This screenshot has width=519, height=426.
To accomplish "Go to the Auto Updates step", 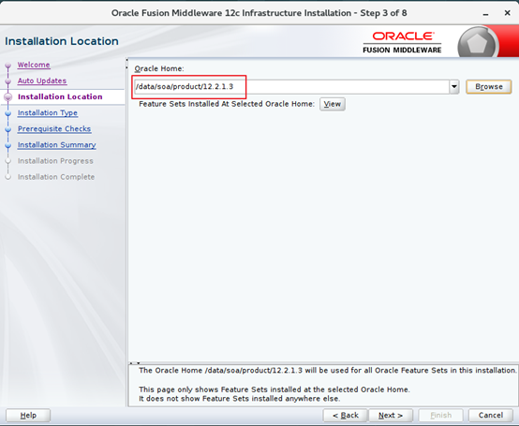I will (x=42, y=81).
